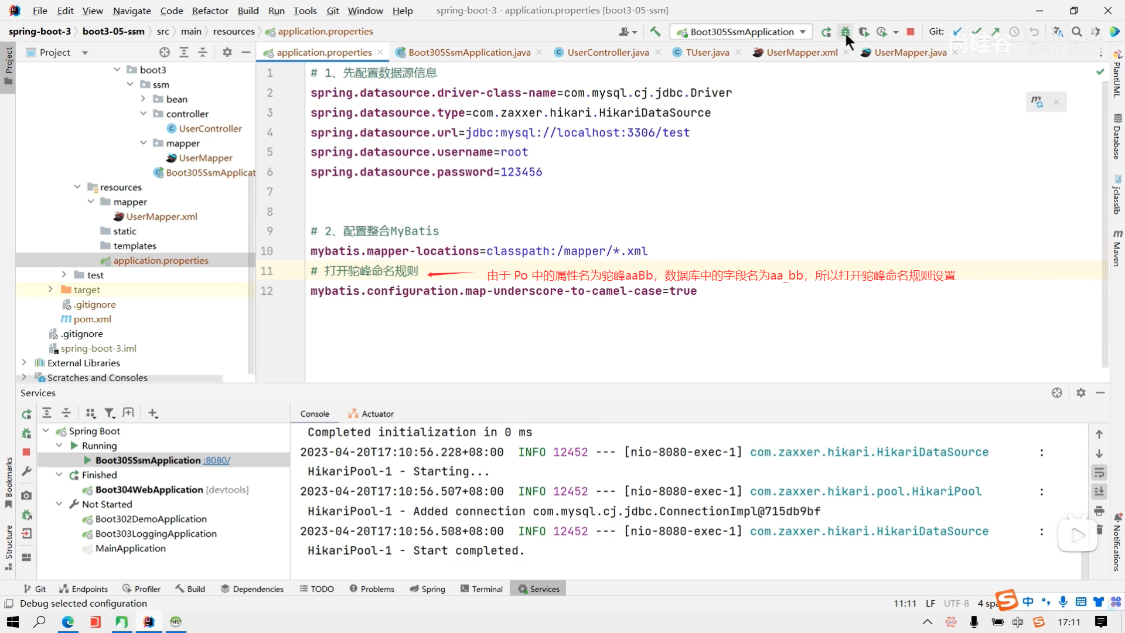Select pom.xml in the project tree
Image resolution: width=1125 pixels, height=633 pixels.
(92, 319)
